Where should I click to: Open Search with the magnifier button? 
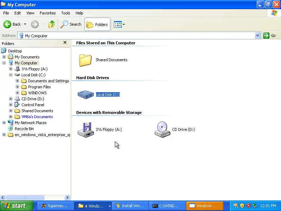point(71,24)
